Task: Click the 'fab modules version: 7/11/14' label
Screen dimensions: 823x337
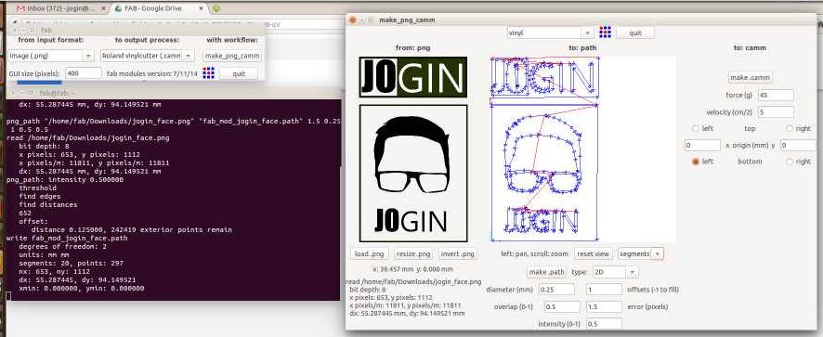Action: [151, 73]
